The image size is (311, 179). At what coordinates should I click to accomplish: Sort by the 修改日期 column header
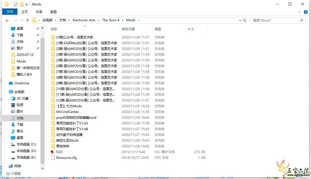tap(128, 29)
